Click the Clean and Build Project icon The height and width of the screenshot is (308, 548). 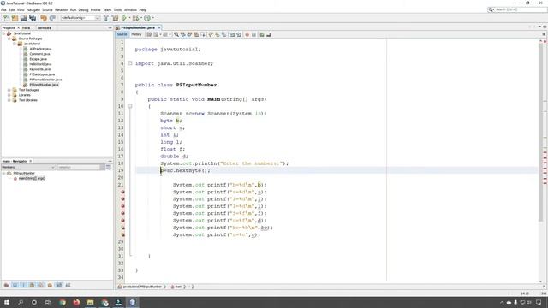[115, 18]
